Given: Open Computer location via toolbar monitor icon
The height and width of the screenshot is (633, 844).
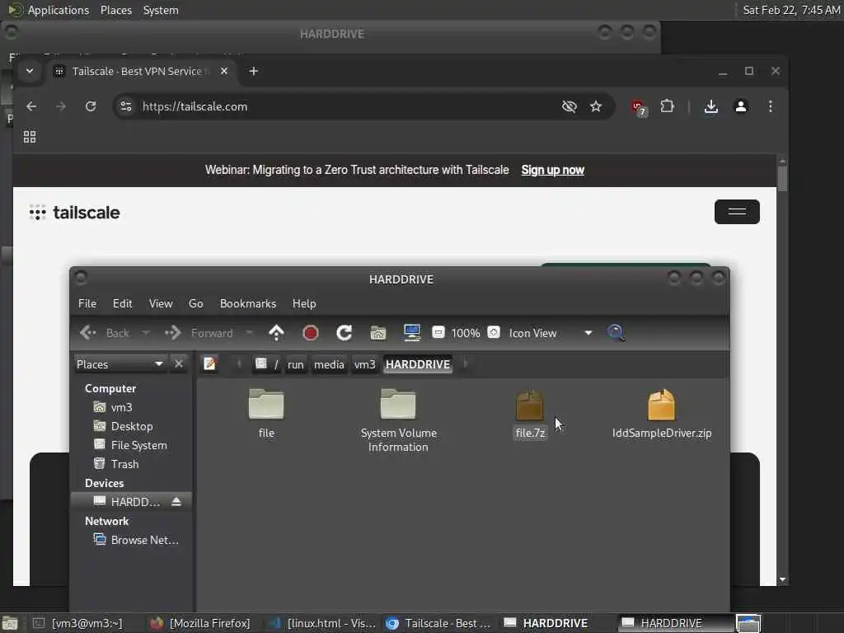Looking at the screenshot, I should 412,333.
